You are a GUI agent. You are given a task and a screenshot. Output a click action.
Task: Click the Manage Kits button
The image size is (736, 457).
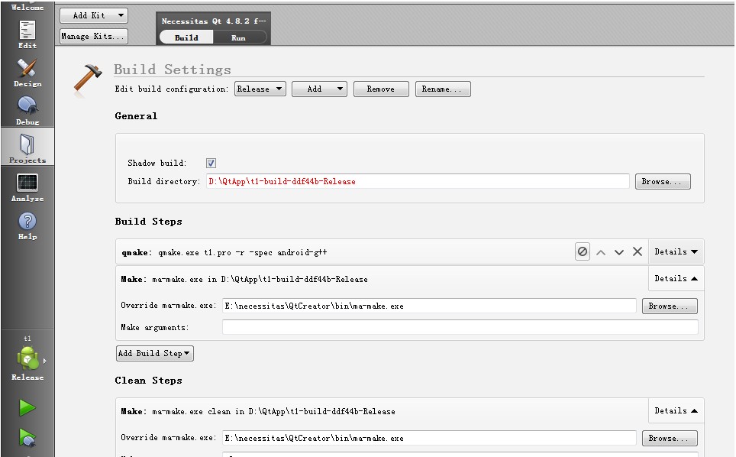93,36
